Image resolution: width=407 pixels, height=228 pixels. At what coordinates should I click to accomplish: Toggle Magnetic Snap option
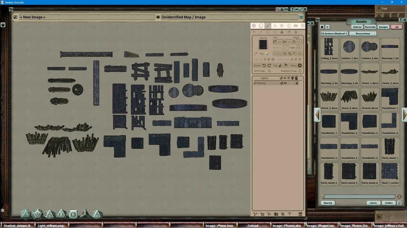click(300, 71)
